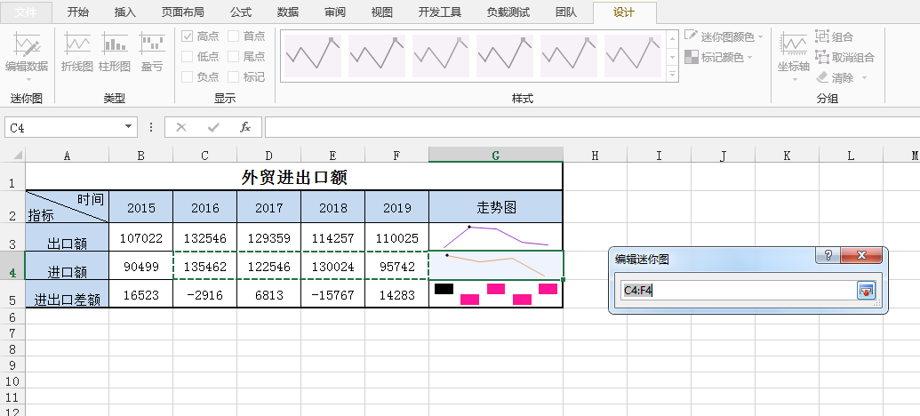Tick the 标记 (Markers) checkbox
The width and height of the screenshot is (920, 416).
pos(234,77)
